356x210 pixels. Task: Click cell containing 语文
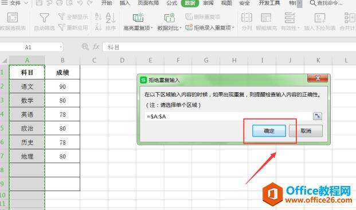coord(27,86)
